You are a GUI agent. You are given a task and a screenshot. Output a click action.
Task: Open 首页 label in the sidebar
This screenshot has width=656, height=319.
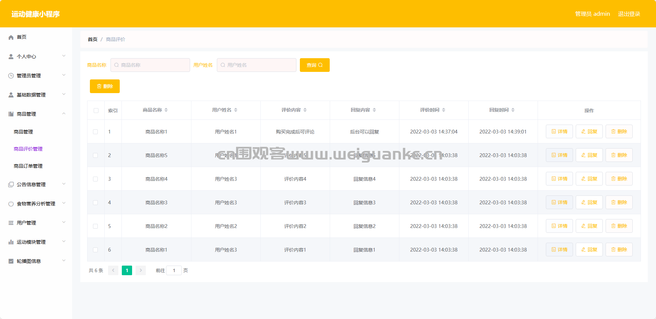(22, 37)
